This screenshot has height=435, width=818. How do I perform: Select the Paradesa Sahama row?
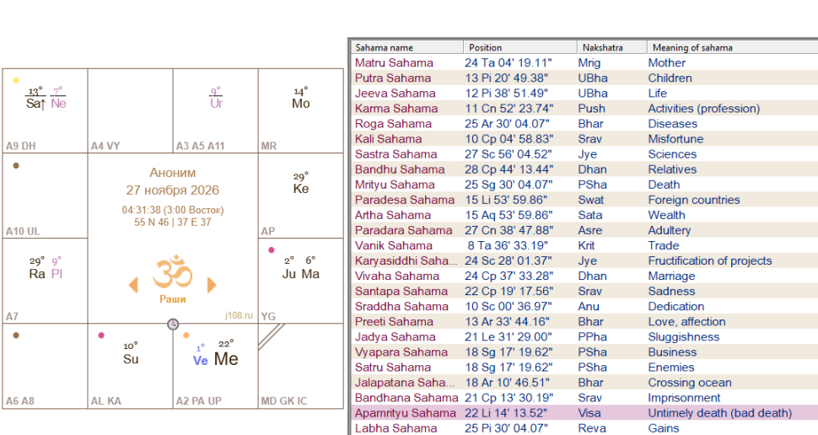tap(584, 200)
